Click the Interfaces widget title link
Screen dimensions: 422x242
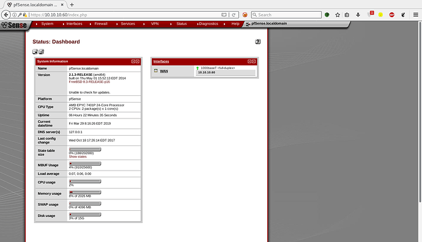pos(161,61)
